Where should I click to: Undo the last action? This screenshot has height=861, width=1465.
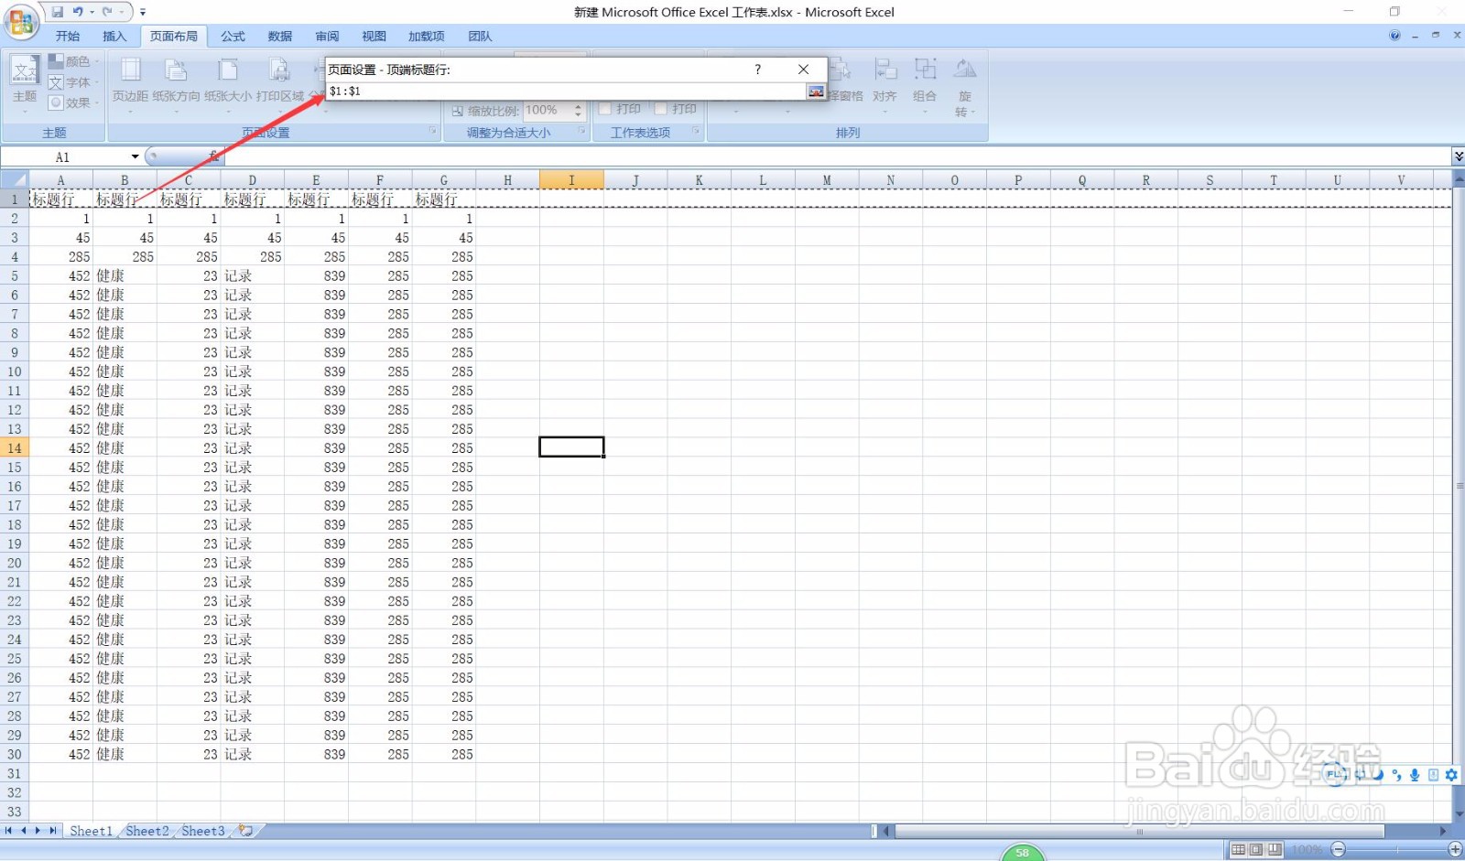coord(78,12)
